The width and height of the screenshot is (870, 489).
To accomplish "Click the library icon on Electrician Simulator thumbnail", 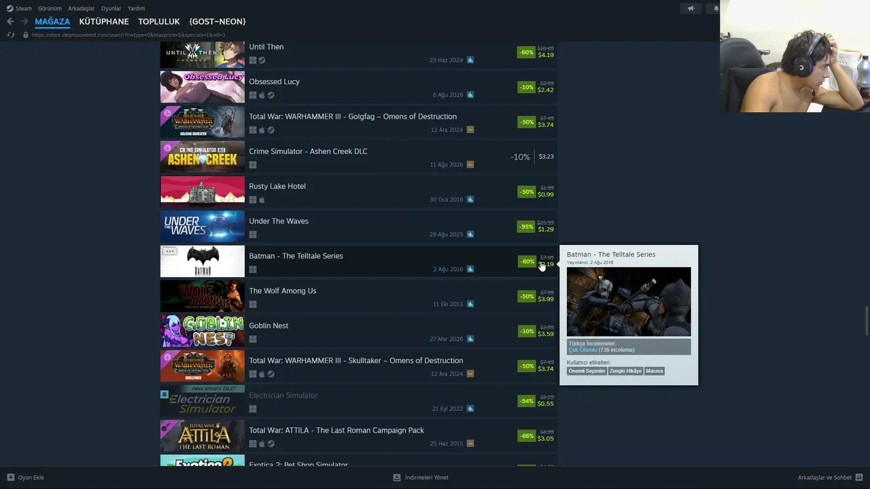I will tap(164, 394).
